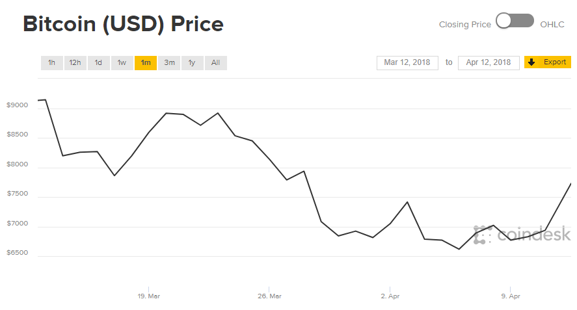This screenshot has height=310, width=577.
Task: Choose the active 1m range
Action: [x=146, y=63]
